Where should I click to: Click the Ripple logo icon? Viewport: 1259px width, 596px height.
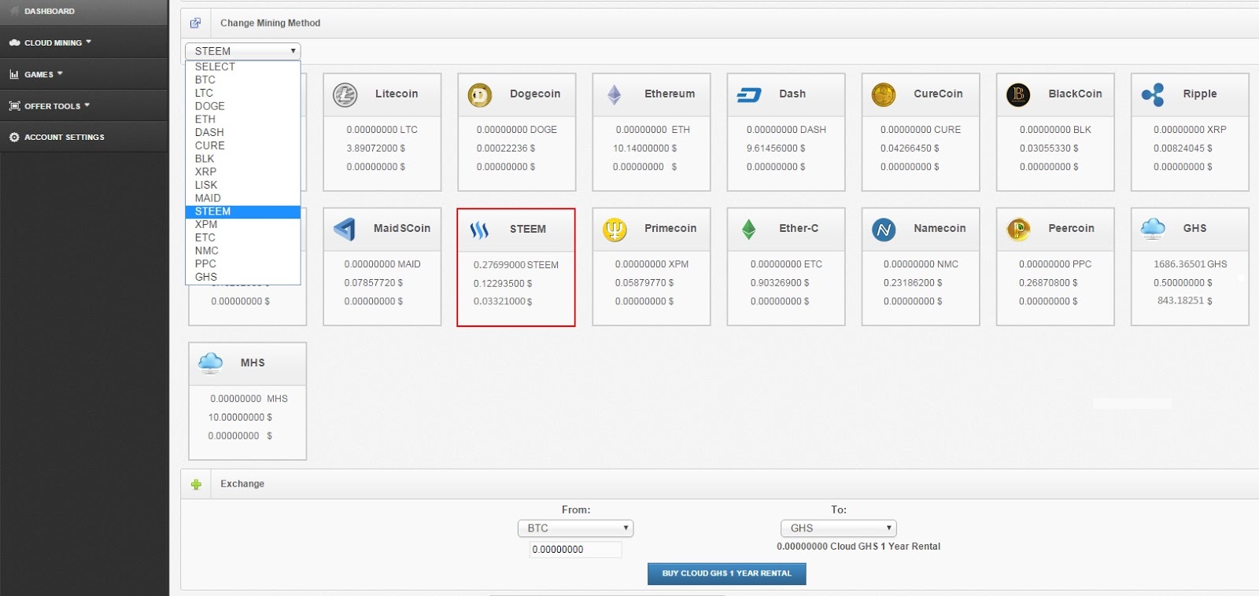[1153, 95]
